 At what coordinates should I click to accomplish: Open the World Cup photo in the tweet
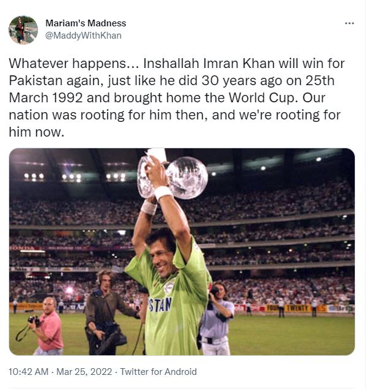[182, 252]
